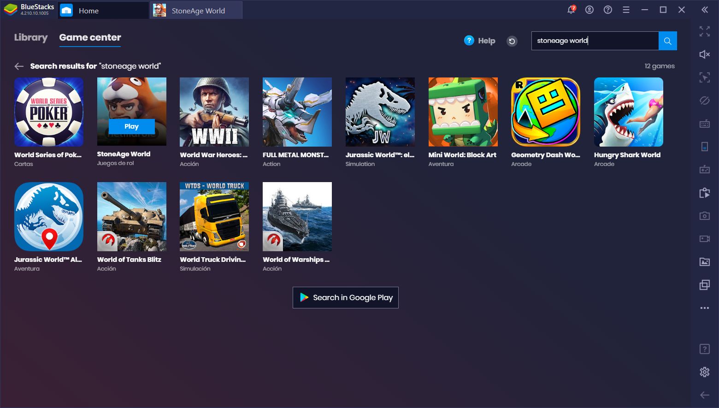Open Hungry Shark World thumbnail
The height and width of the screenshot is (408, 719).
629,112
